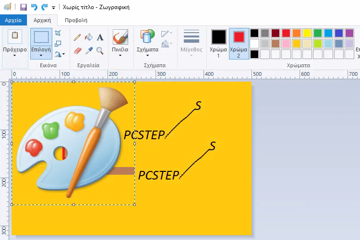Viewport: 360px width, 240px height.
Task: Pick the black custom color swatch in third row
Action: coord(254,54)
